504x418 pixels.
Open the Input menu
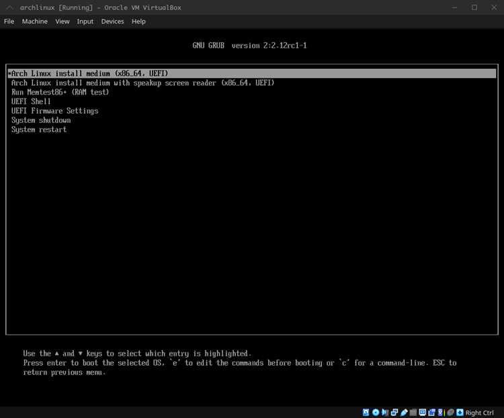[x=85, y=21]
